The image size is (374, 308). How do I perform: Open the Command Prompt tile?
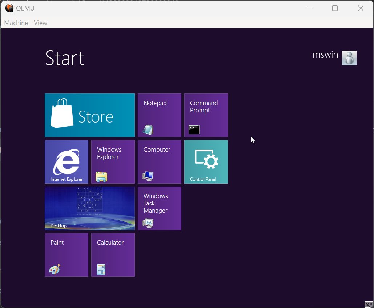click(206, 115)
